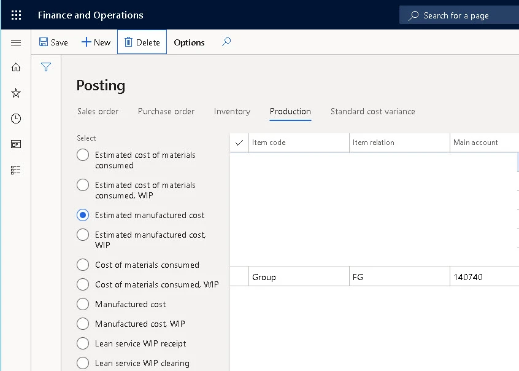Image resolution: width=519 pixels, height=371 pixels.
Task: Click the Save button
Action: click(53, 42)
